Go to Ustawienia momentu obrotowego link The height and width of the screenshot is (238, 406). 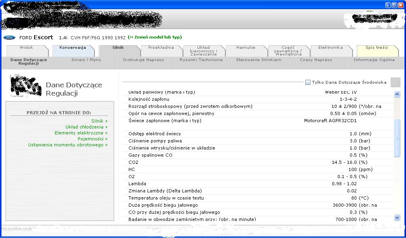(x=68, y=145)
